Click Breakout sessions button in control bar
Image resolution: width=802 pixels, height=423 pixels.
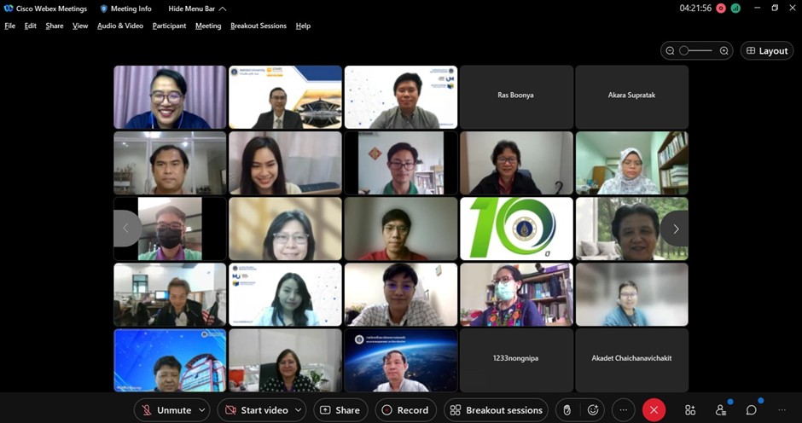tap(496, 410)
